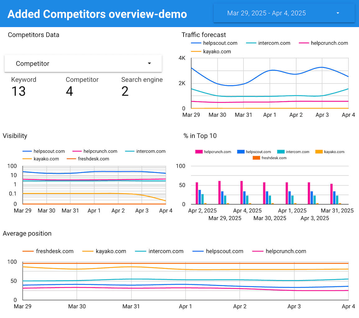Click the % in Top 10 chart title
359x318 pixels.
[x=200, y=136]
